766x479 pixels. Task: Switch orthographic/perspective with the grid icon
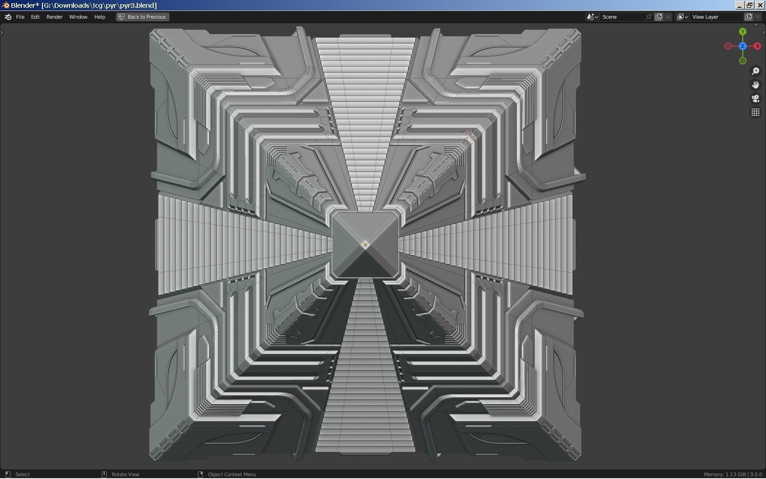coord(756,112)
